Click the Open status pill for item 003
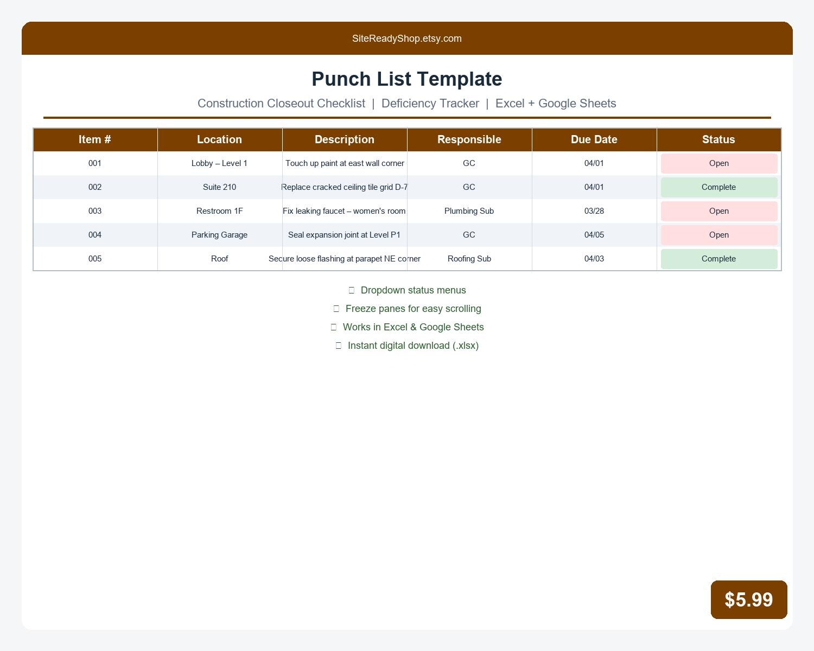The width and height of the screenshot is (814, 651). coord(719,211)
